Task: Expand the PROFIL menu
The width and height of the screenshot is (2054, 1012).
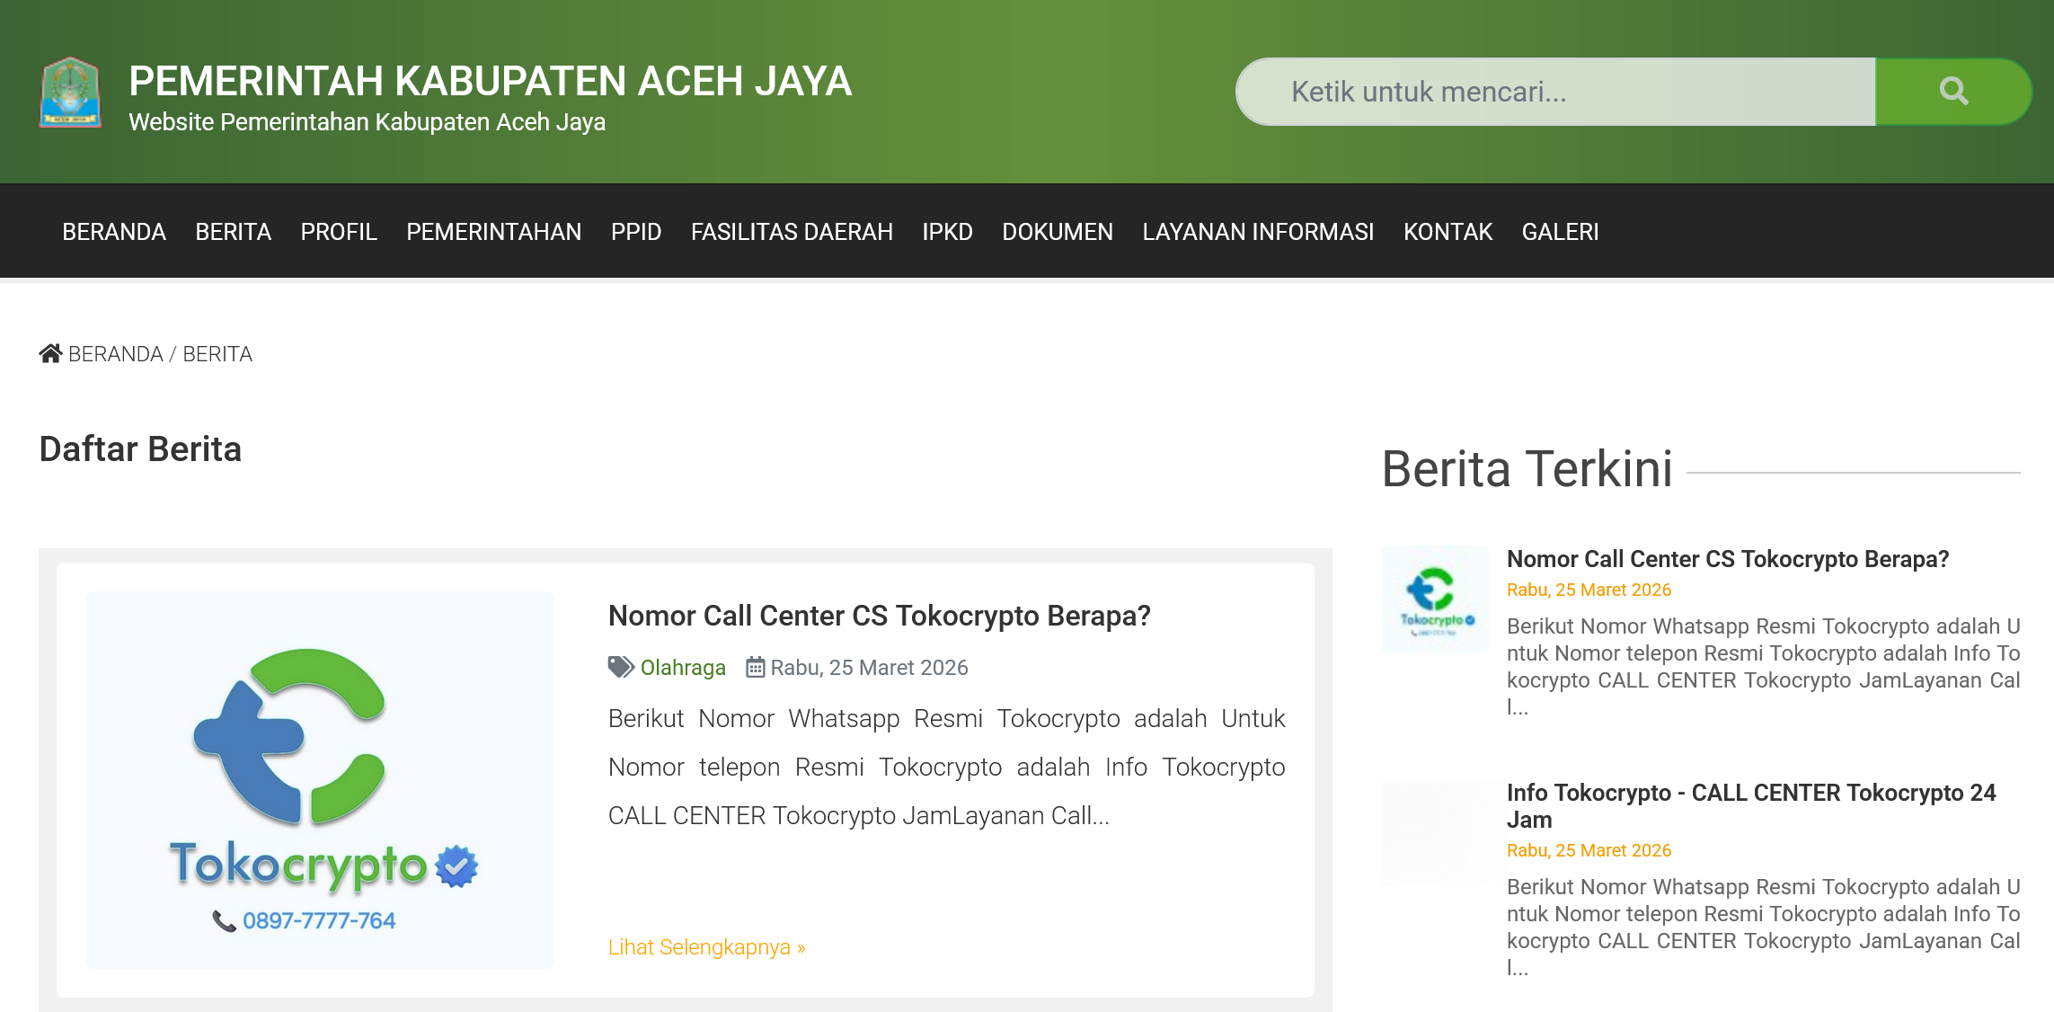Action: pyautogui.click(x=339, y=232)
